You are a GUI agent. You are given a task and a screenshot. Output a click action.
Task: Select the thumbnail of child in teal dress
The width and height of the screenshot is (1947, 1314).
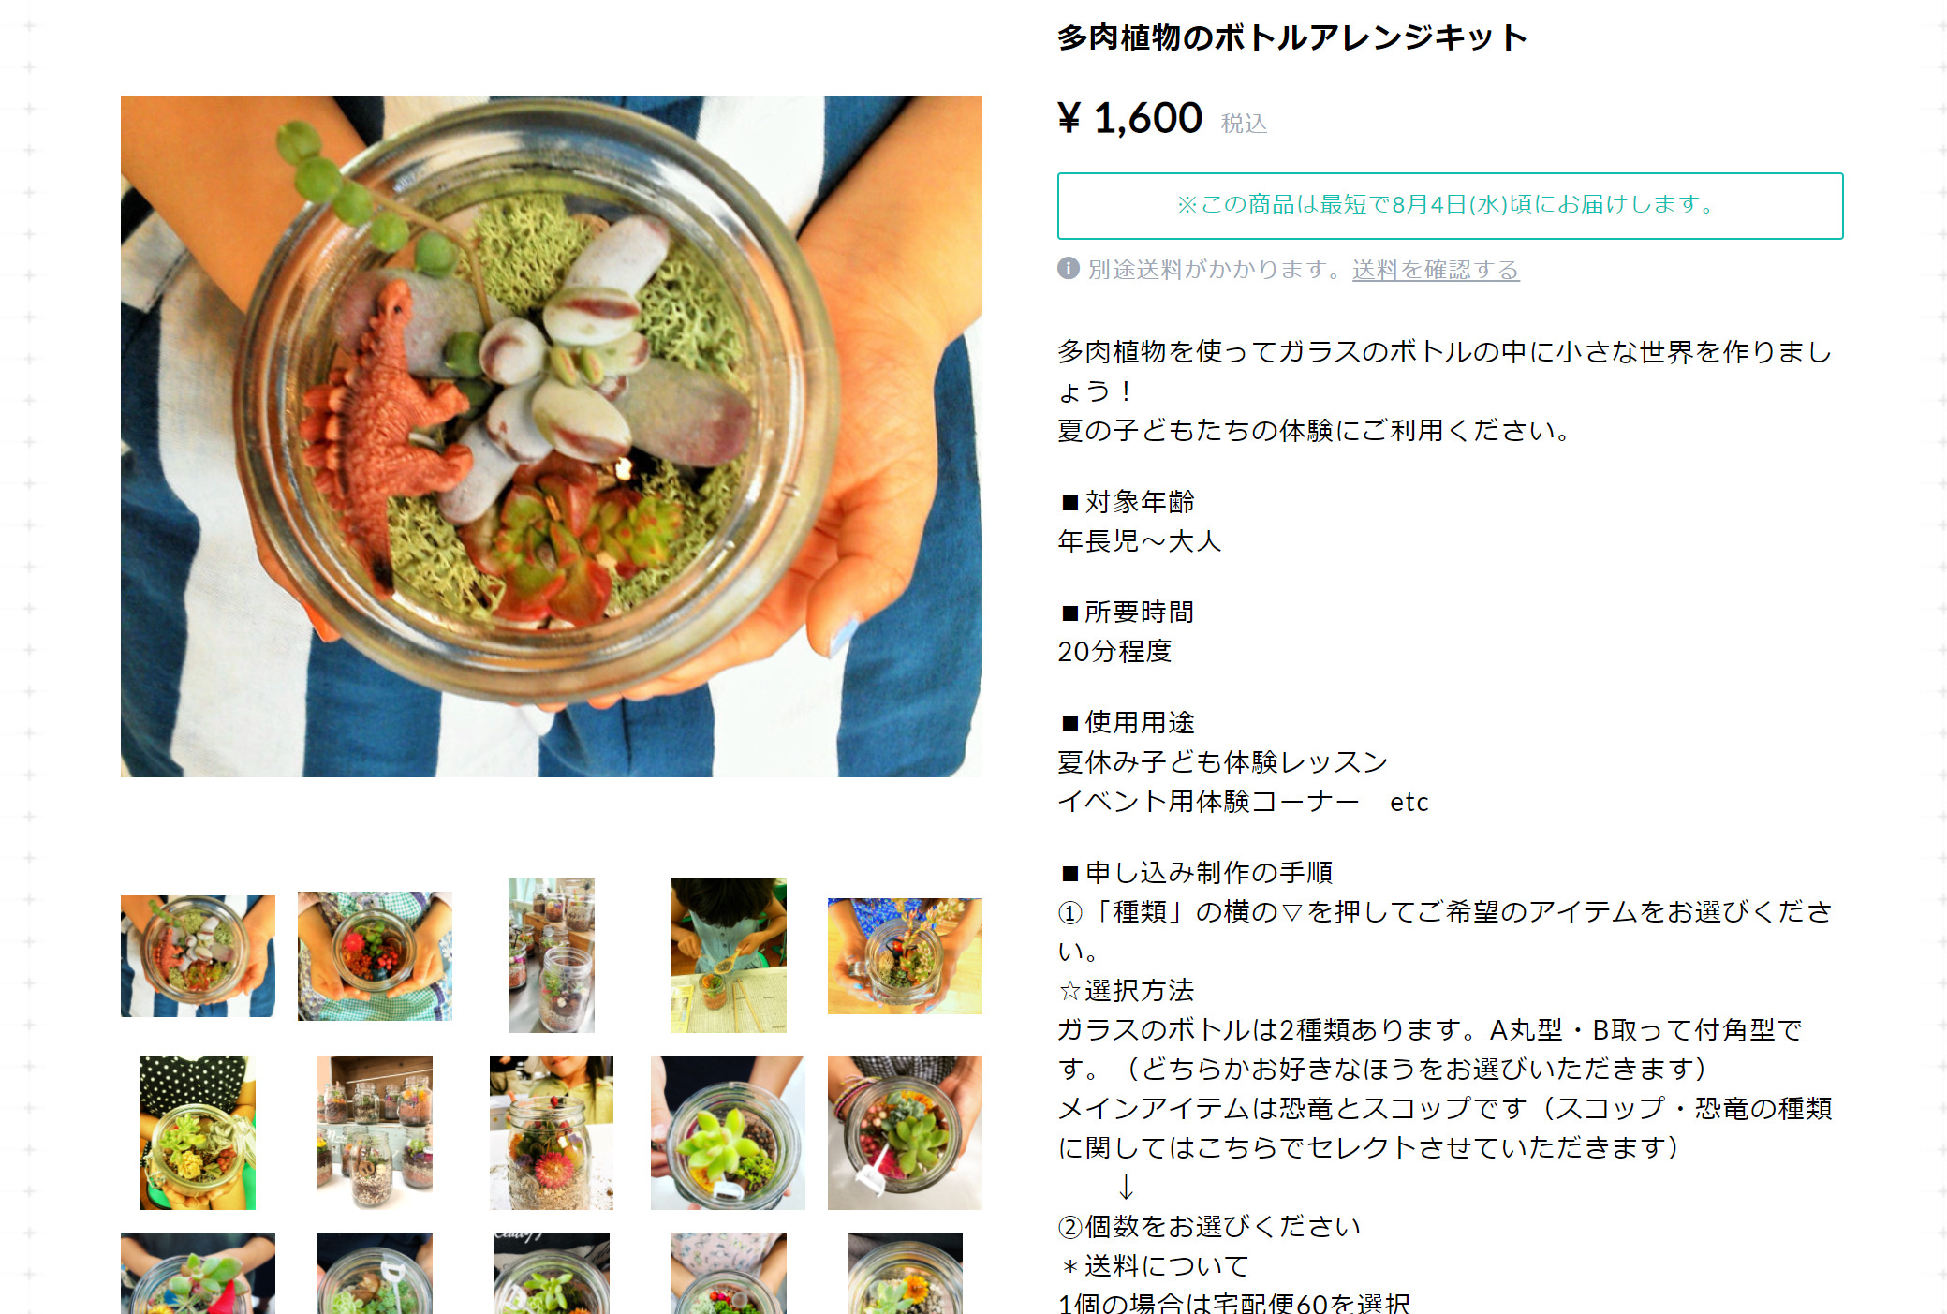[x=729, y=955]
